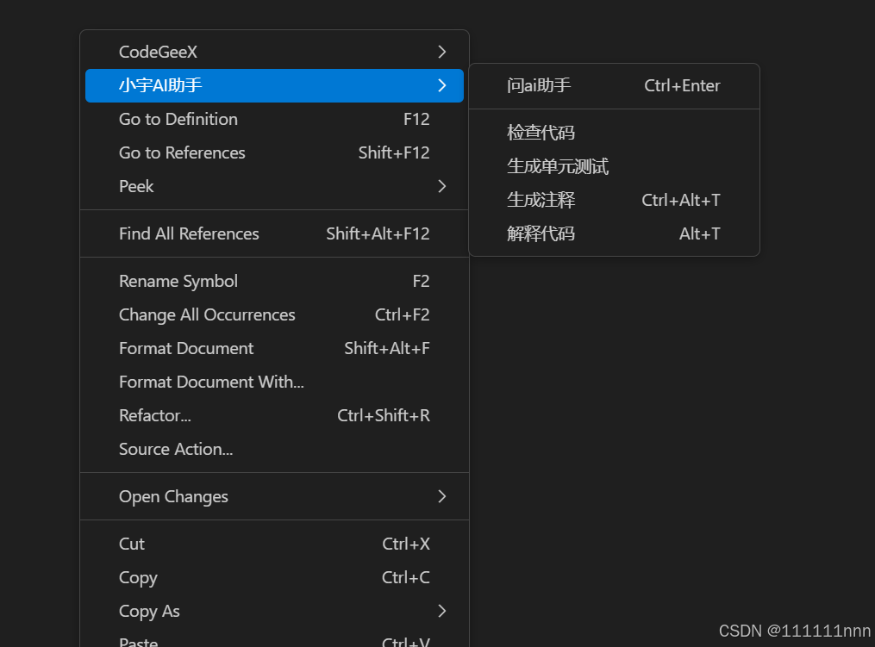Choose Copy from the context menu
This screenshot has width=875, height=647.
point(138,577)
